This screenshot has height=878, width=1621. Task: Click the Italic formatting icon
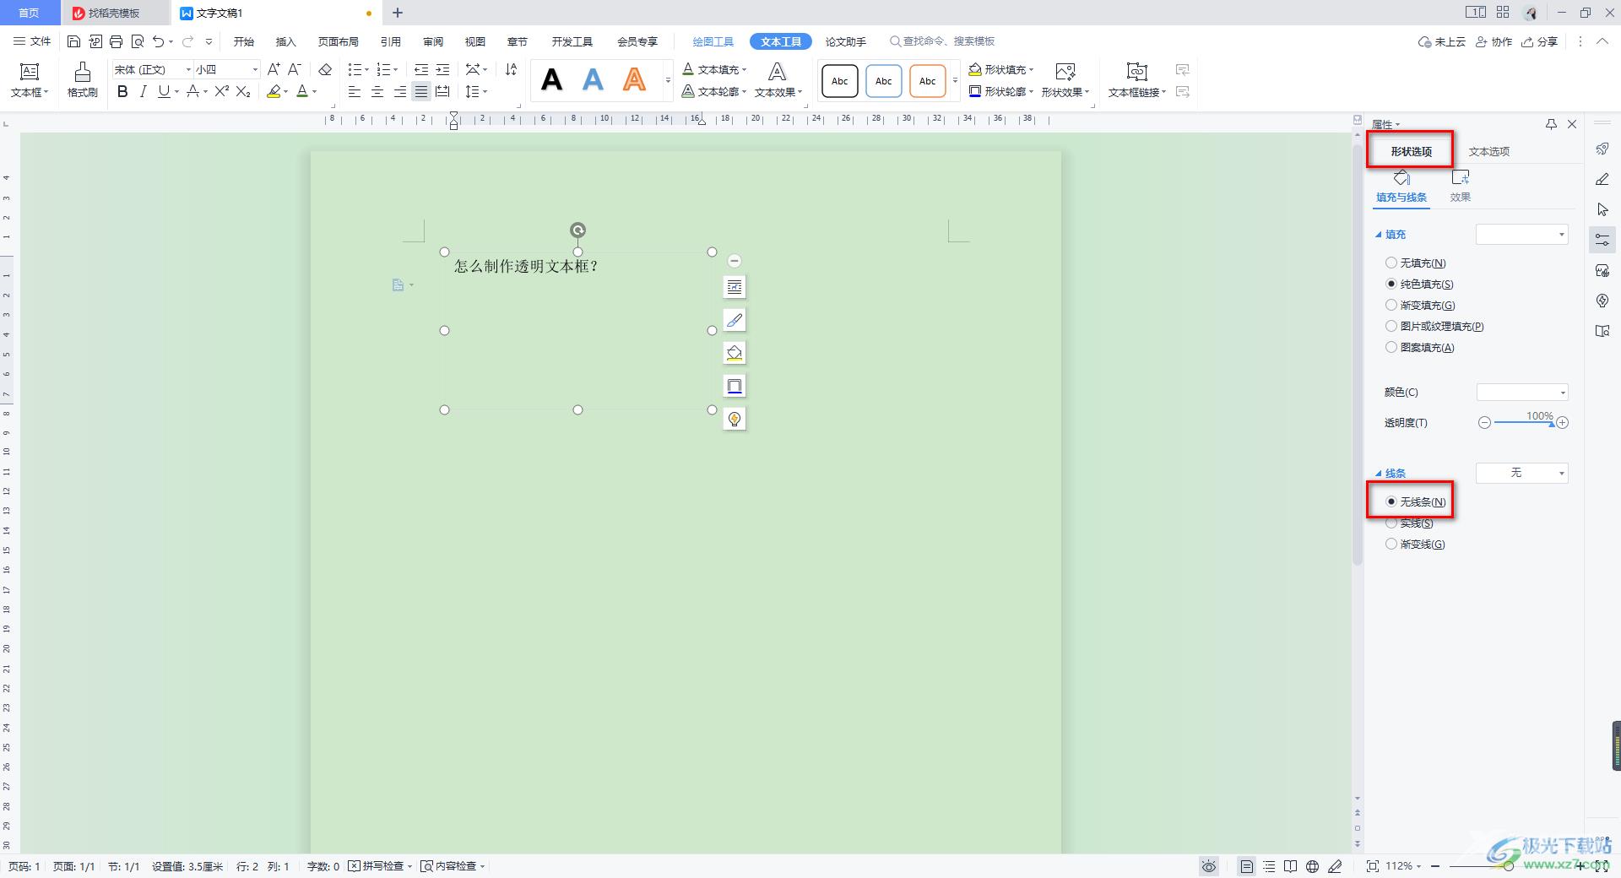[143, 91]
